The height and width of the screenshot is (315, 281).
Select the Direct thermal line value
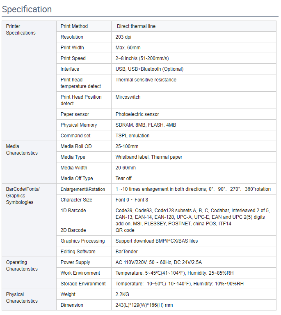136,26
